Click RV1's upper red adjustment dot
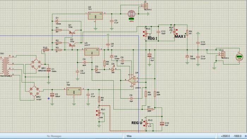This screenshot has height=139, width=247. (97, 111)
